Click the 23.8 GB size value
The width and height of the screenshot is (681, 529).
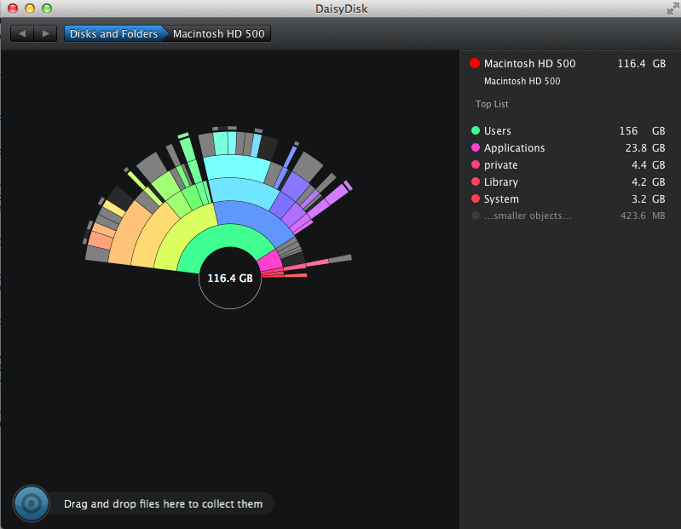[x=645, y=147]
